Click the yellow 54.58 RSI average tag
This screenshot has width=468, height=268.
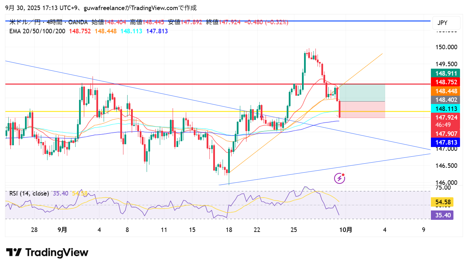coord(443,202)
